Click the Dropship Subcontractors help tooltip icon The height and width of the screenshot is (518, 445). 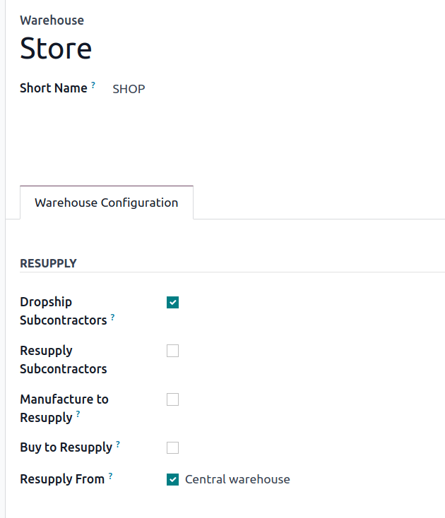[112, 318]
